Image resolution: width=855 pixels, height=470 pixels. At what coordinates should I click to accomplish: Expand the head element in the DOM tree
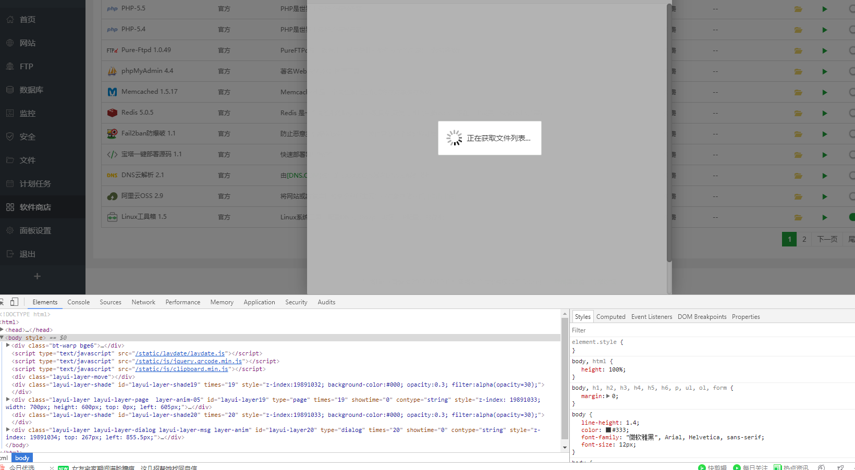2,330
